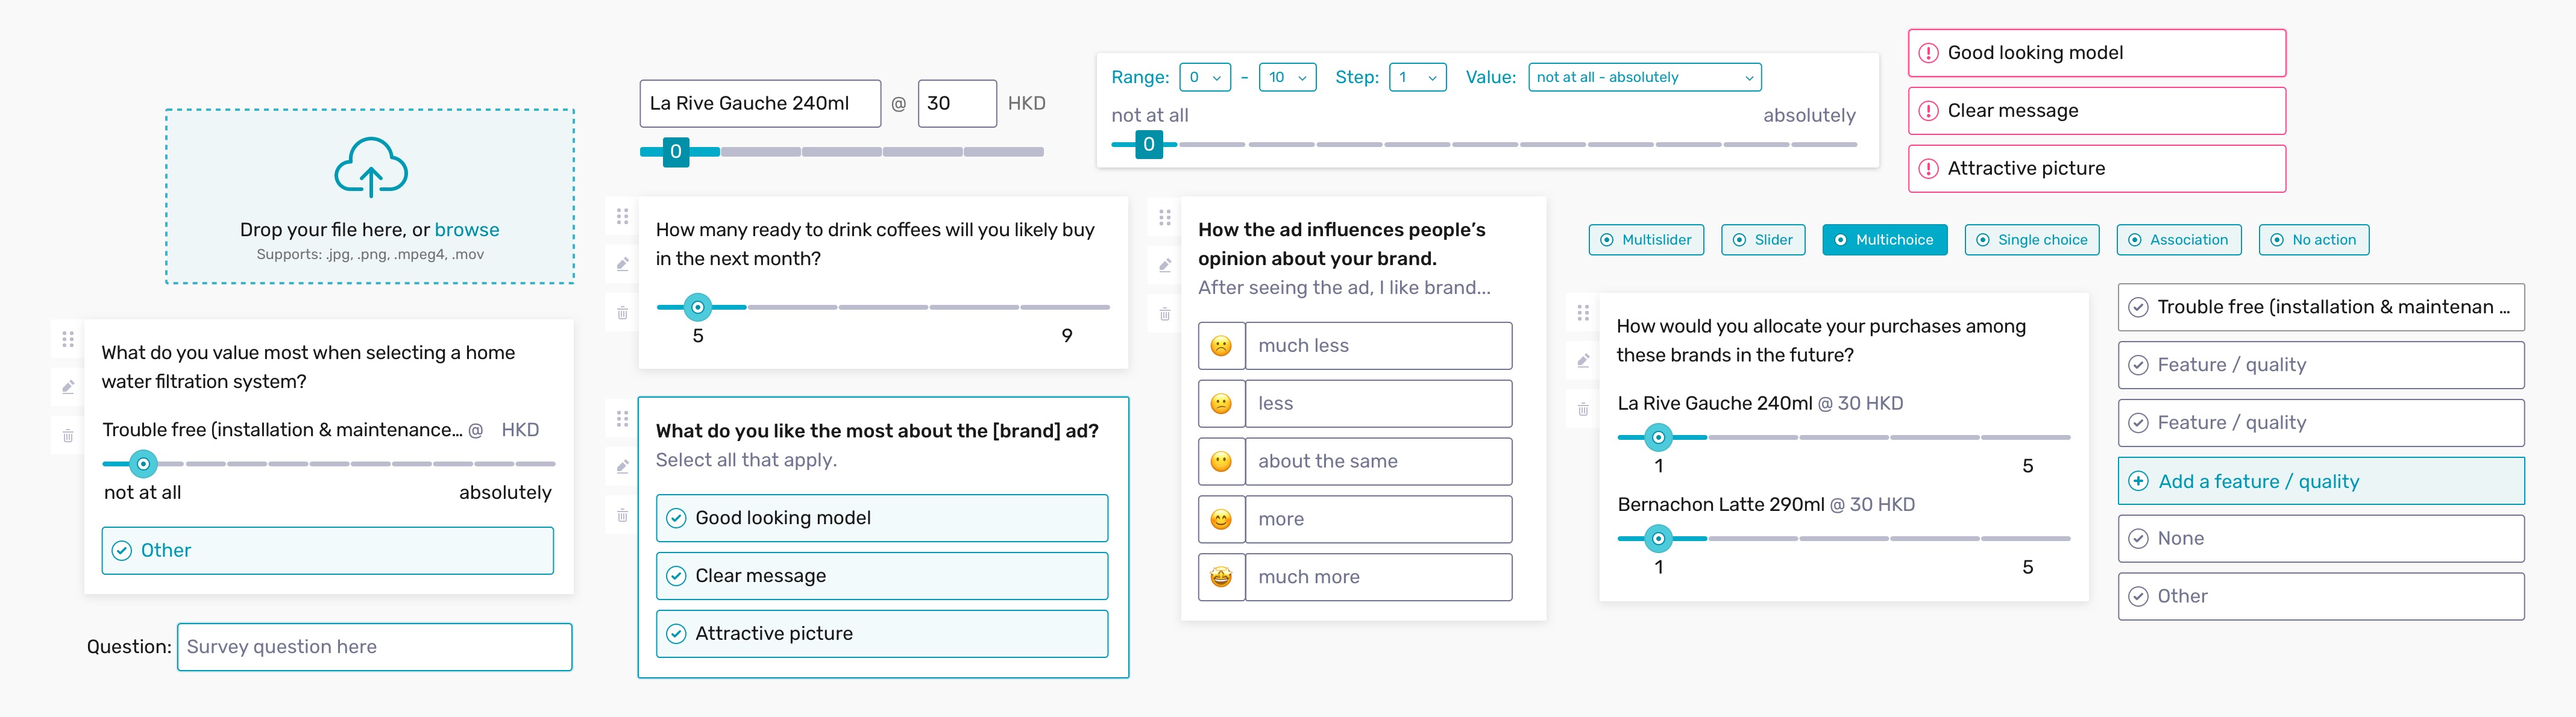2576x717 pixels.
Task: Switch to the Multislider type tab
Action: (x=1646, y=240)
